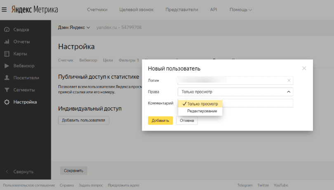Choose Редактирование in the rights list
Screen dimensions: 334x190
point(202,111)
